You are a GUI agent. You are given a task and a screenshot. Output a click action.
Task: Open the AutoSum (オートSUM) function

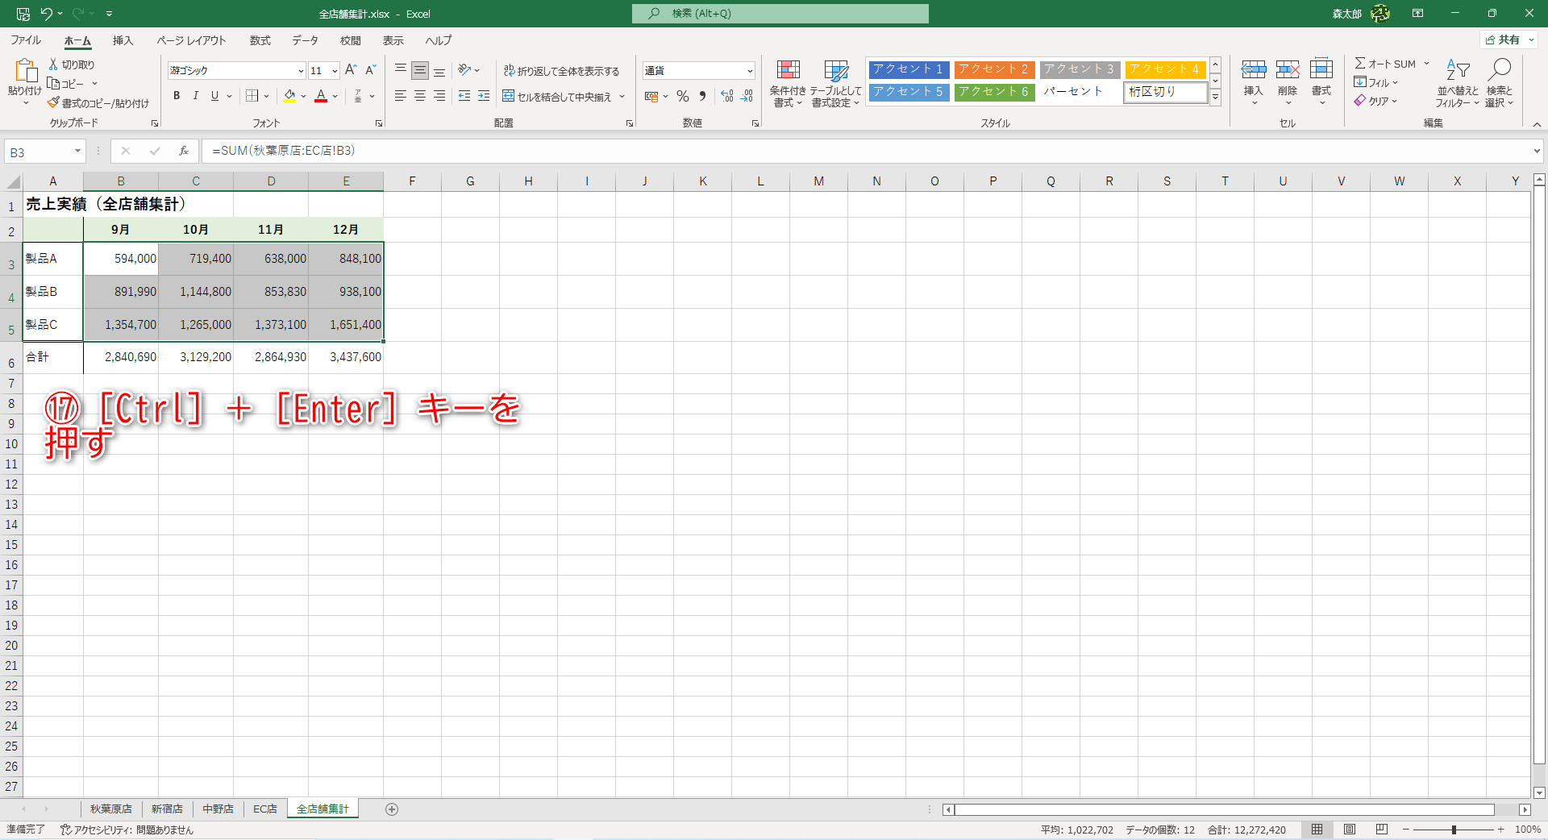[1384, 63]
